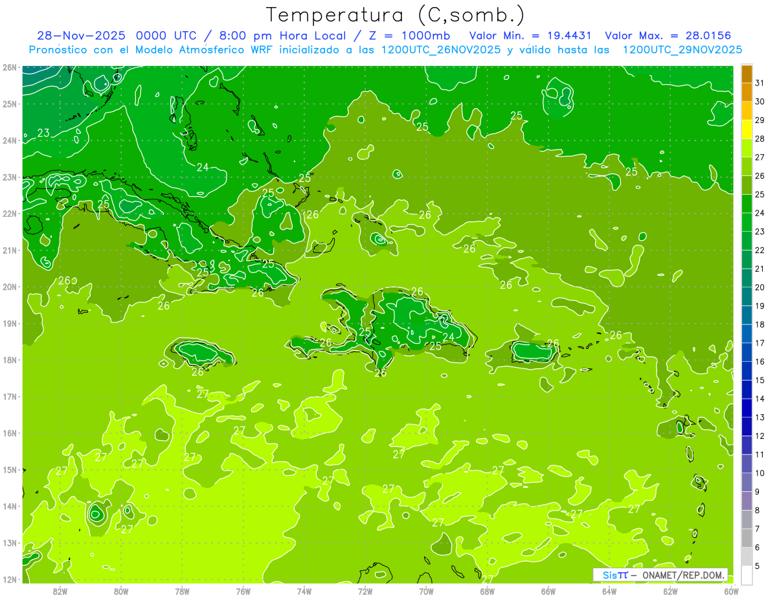Click the white legend swatch below 5
The image size is (777, 600).
click(747, 575)
